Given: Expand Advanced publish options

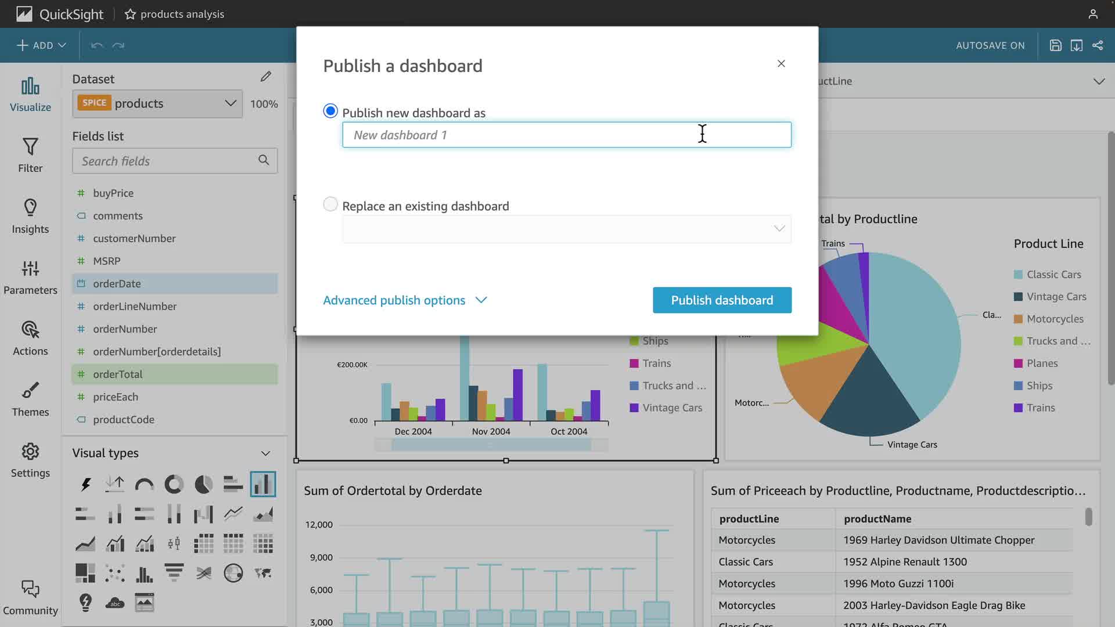Looking at the screenshot, I should (x=405, y=300).
